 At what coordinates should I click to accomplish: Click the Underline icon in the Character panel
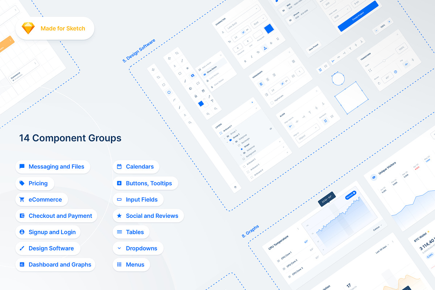coord(278,39)
